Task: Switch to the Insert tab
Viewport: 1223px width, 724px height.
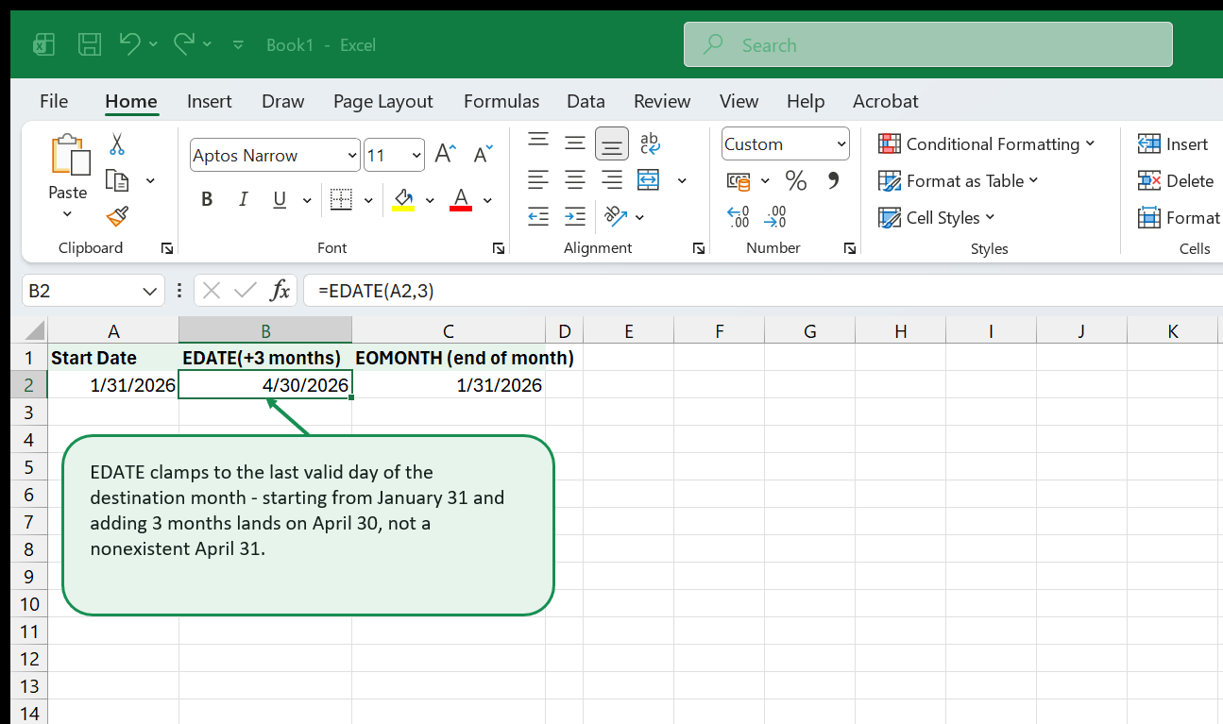Action: (210, 101)
